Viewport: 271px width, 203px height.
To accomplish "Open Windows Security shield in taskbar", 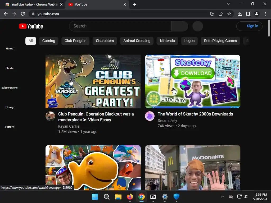I will tap(177, 197).
